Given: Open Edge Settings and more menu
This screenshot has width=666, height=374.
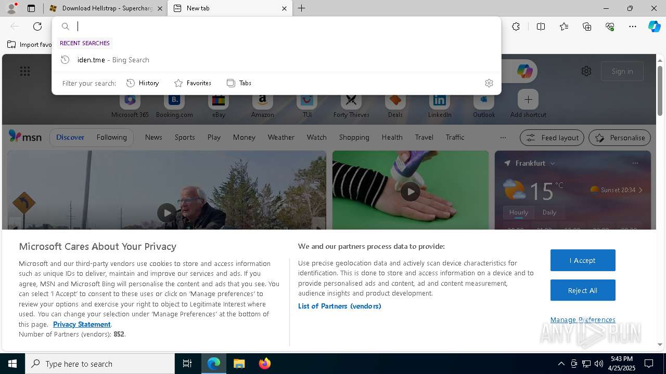Looking at the screenshot, I should point(633,26).
